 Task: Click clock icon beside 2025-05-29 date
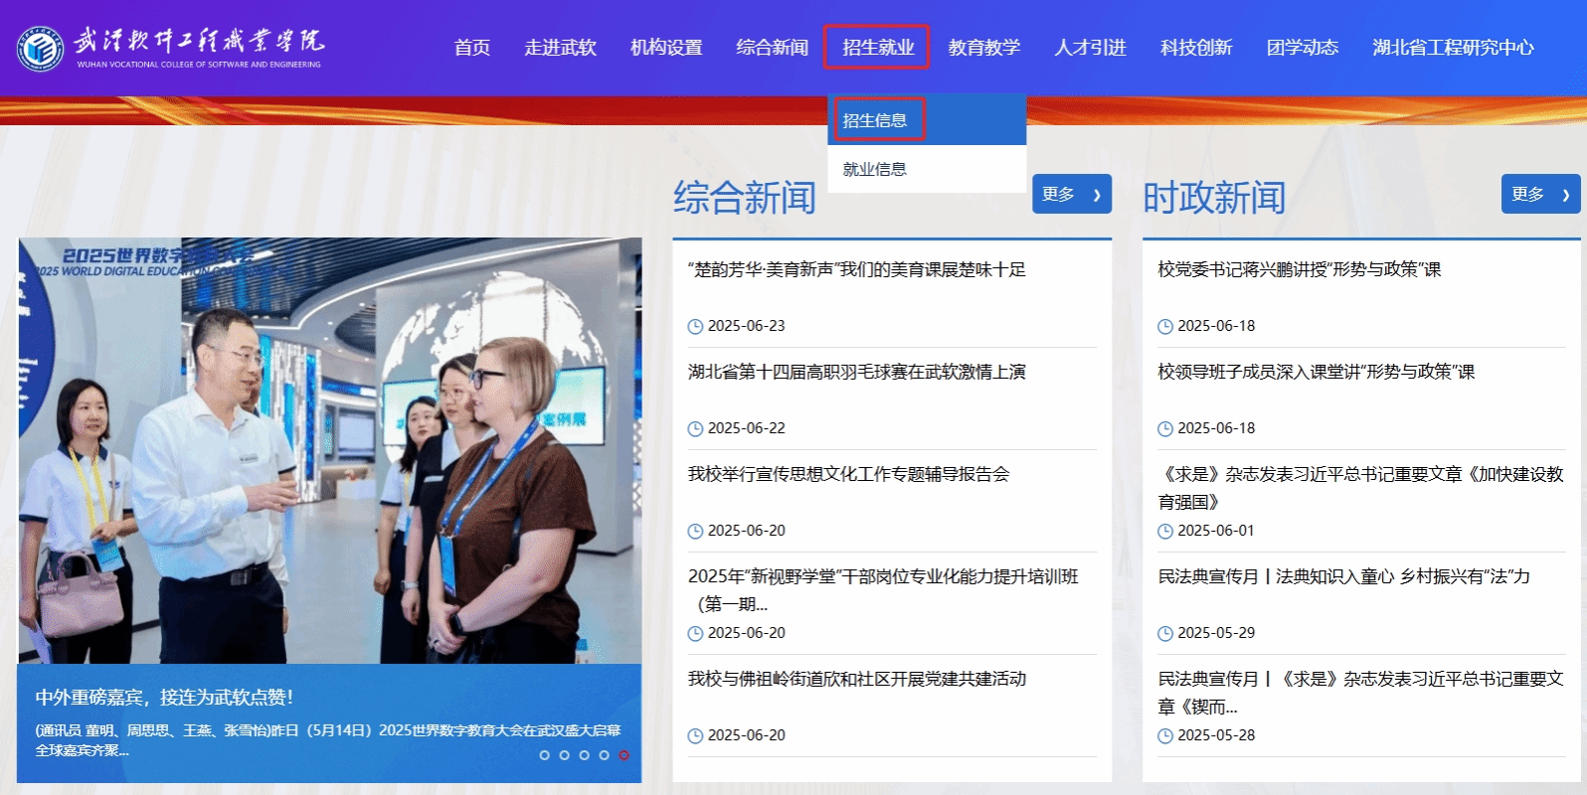[x=1165, y=634]
